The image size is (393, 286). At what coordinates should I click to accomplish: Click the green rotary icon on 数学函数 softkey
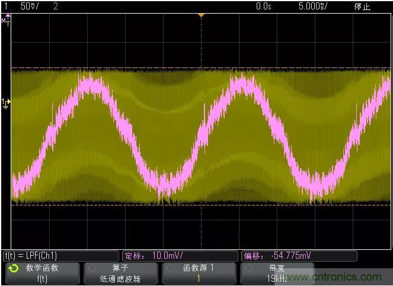13,268
